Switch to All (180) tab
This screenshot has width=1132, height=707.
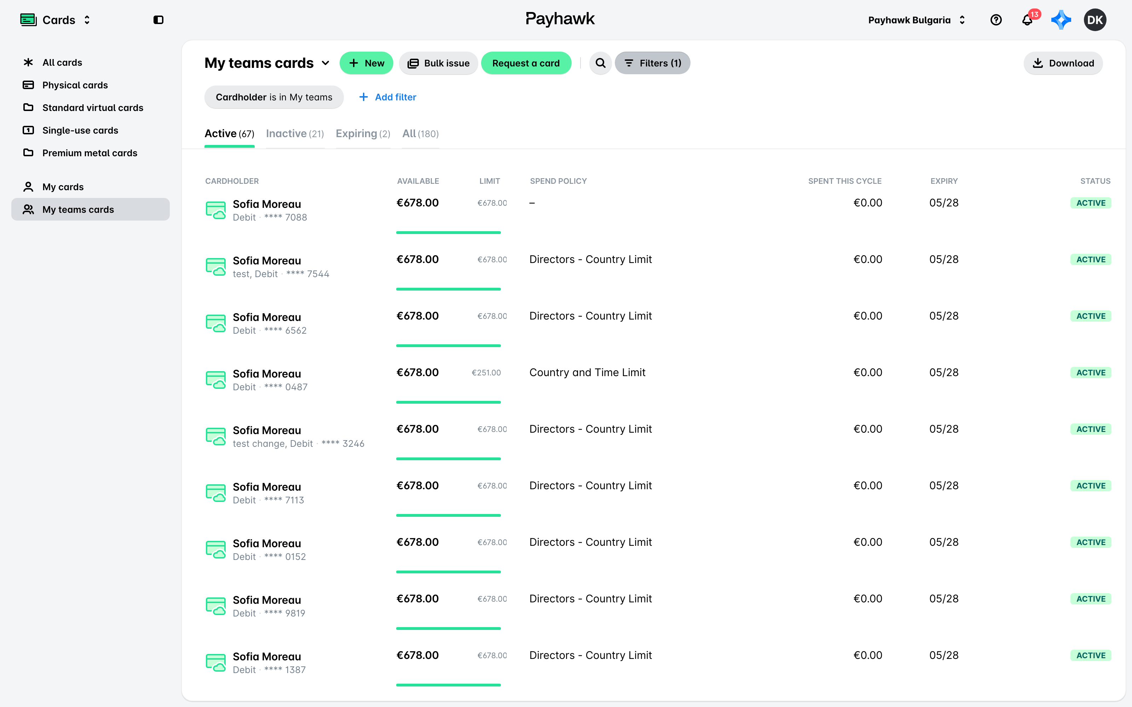pos(420,134)
